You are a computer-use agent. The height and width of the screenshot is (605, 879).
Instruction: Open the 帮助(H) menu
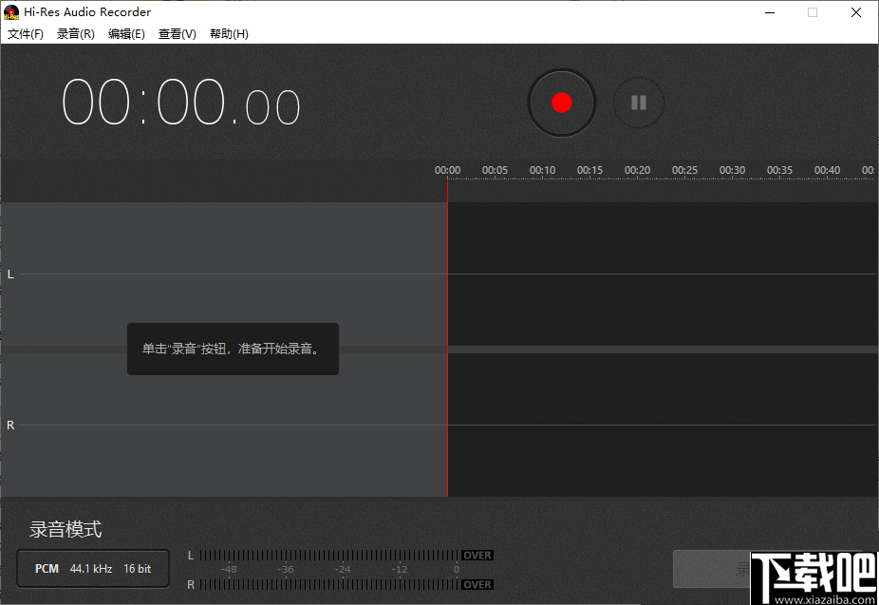coord(229,33)
